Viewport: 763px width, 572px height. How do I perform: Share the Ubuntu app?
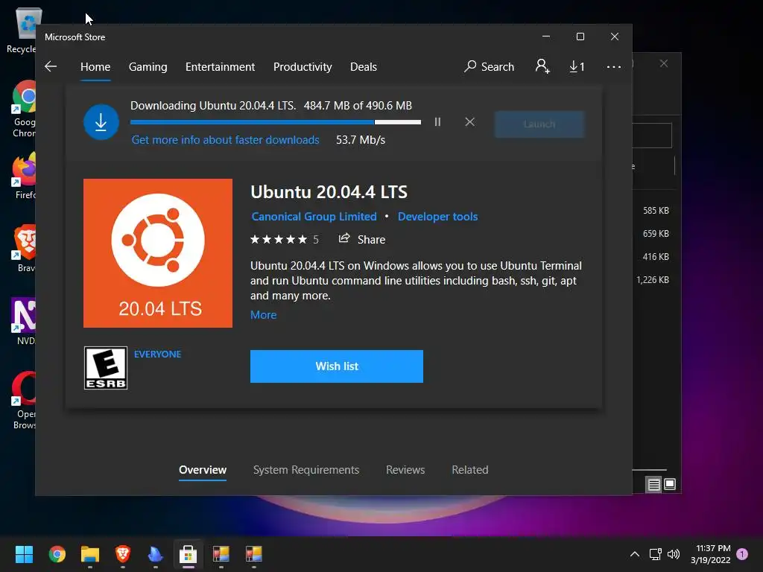tap(362, 239)
